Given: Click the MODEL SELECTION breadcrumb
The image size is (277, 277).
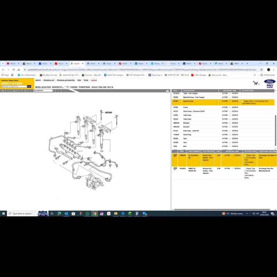Looking at the screenshot, I should pyautogui.click(x=43, y=87).
